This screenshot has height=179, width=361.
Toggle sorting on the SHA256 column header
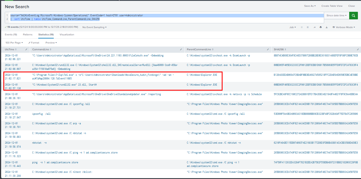pyautogui.click(x=279, y=49)
